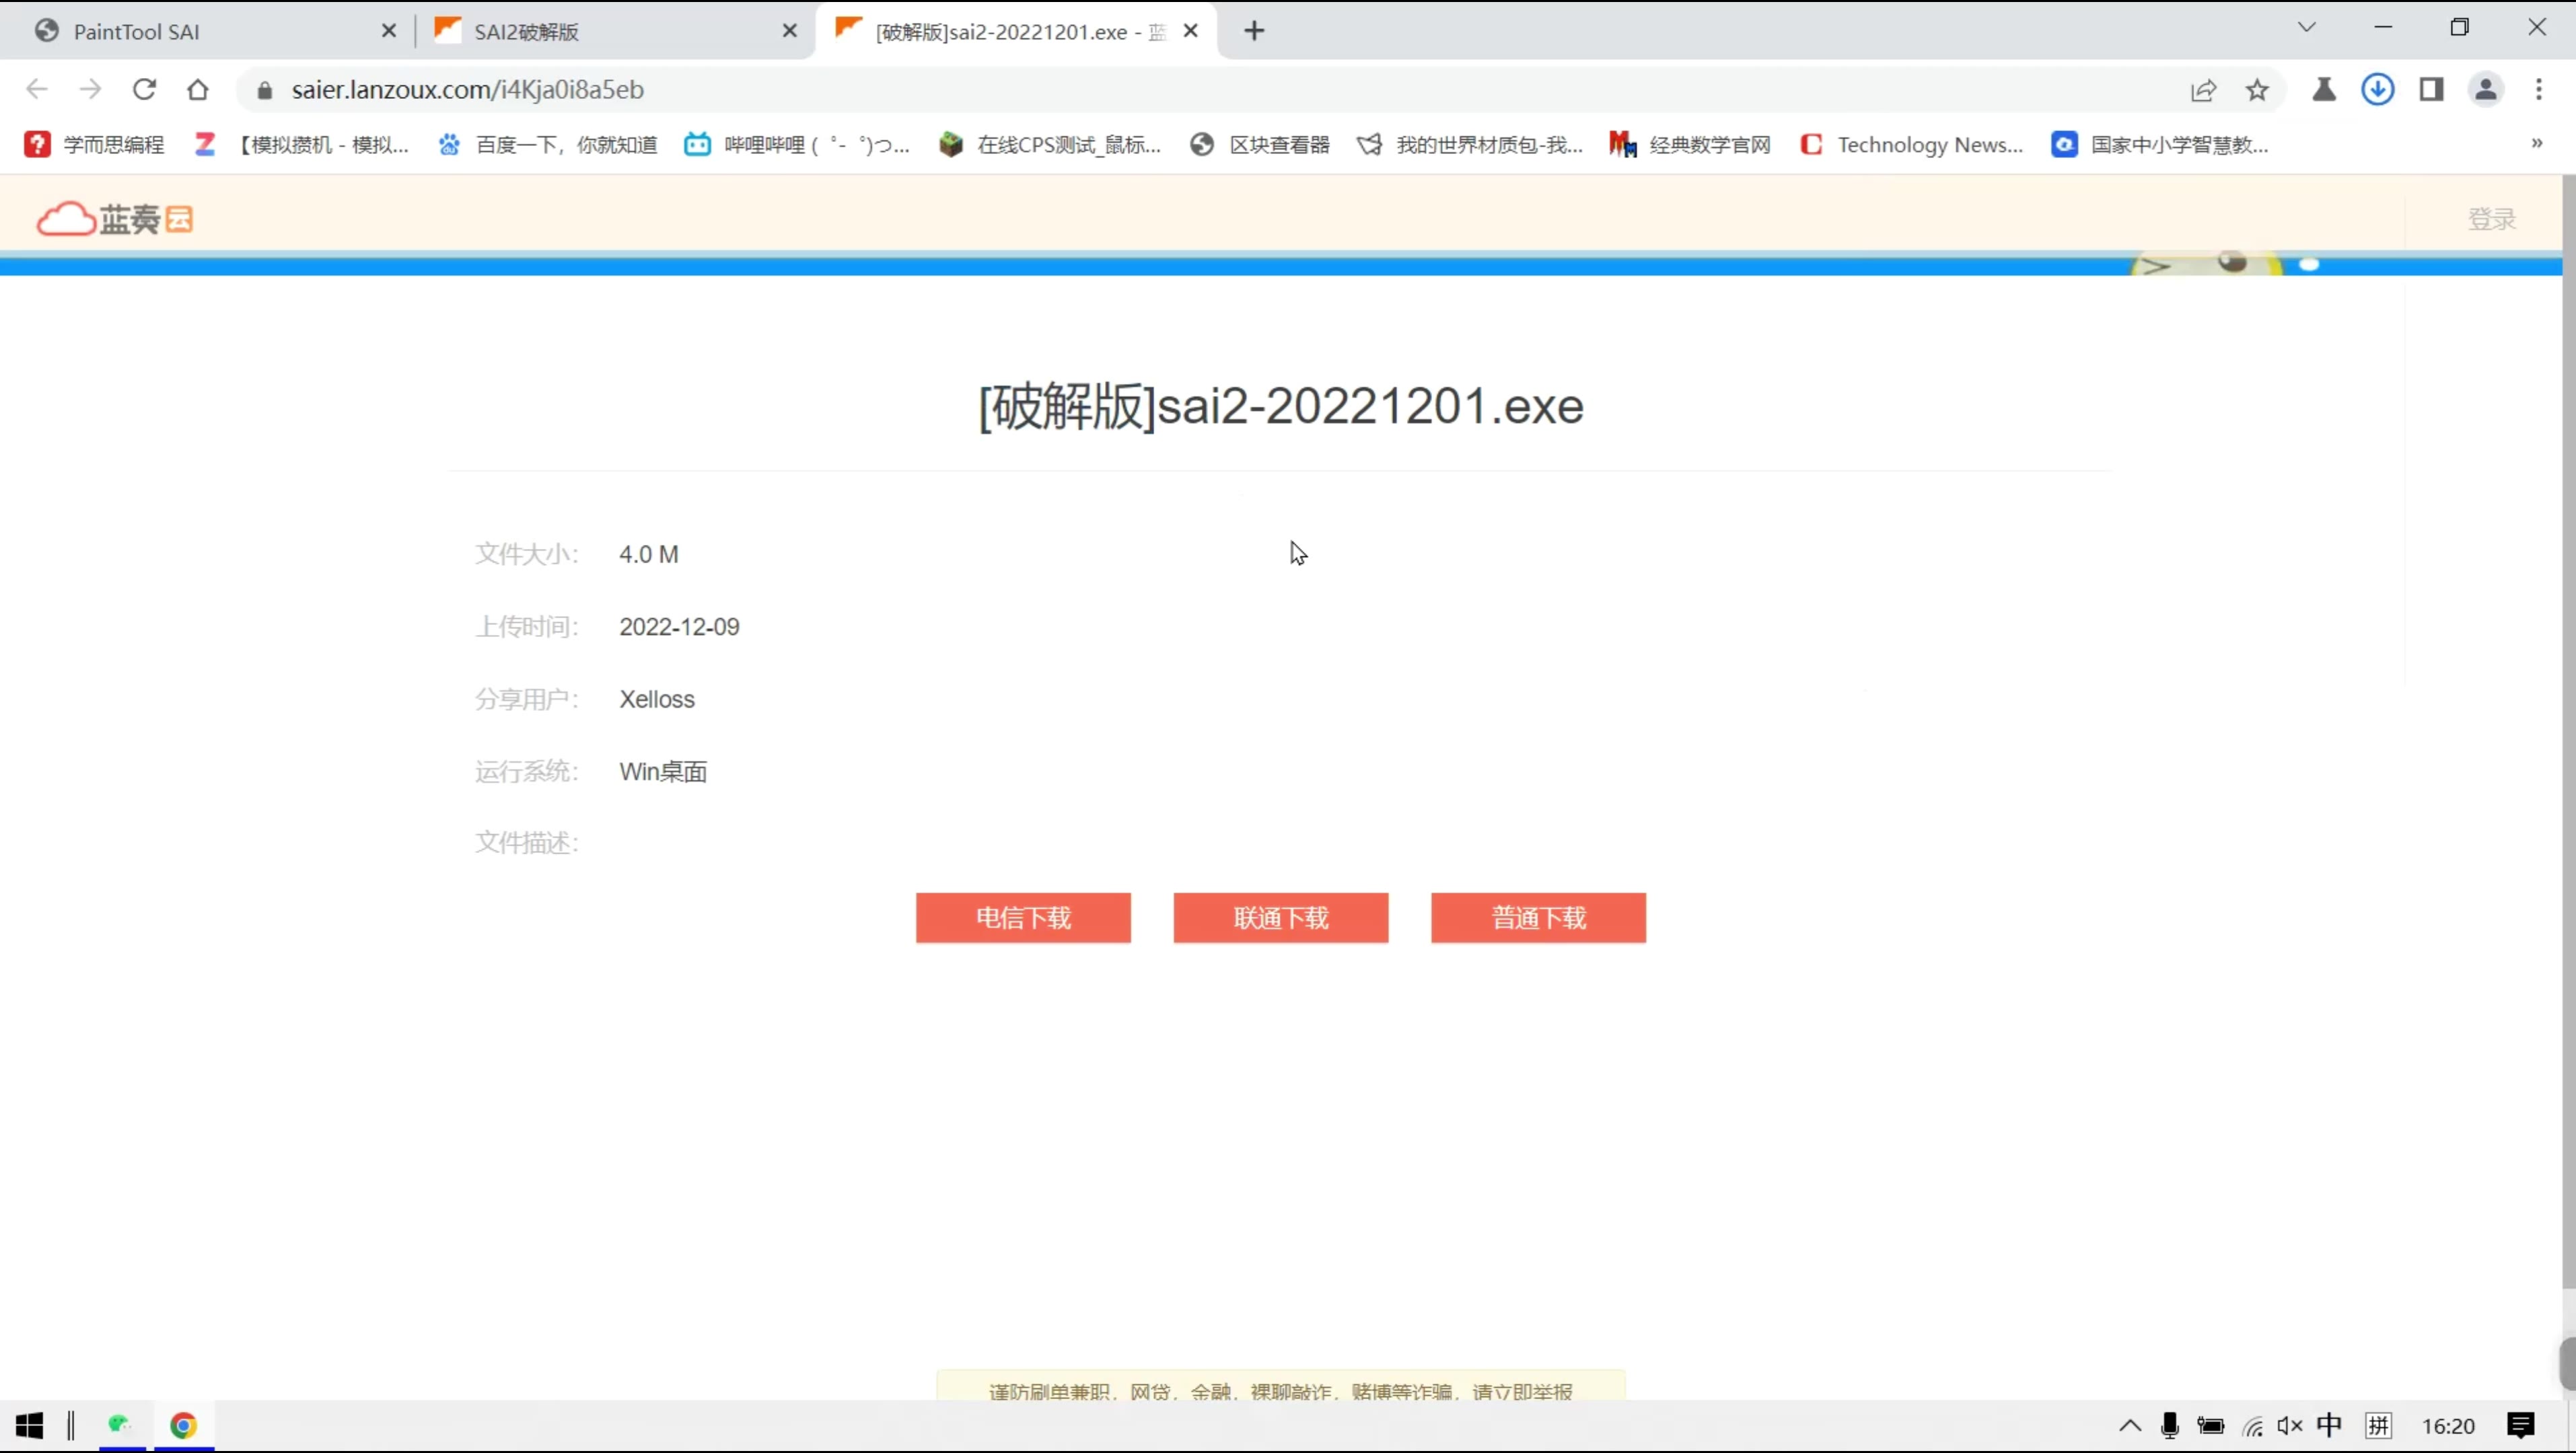
Task: Go to the browser home page
Action: 198,90
